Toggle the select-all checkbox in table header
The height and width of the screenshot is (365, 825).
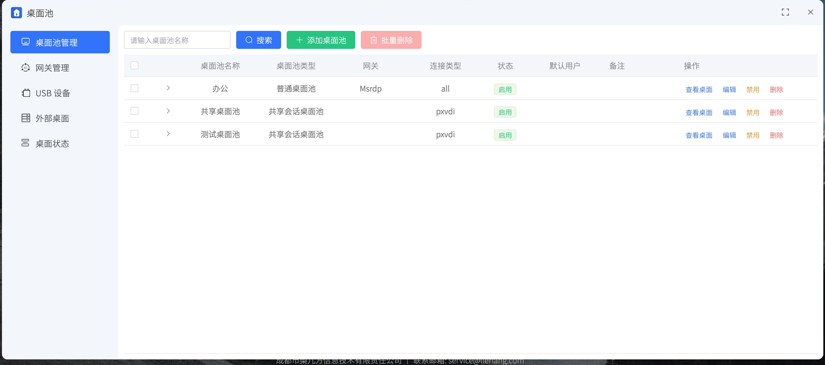[x=135, y=65]
